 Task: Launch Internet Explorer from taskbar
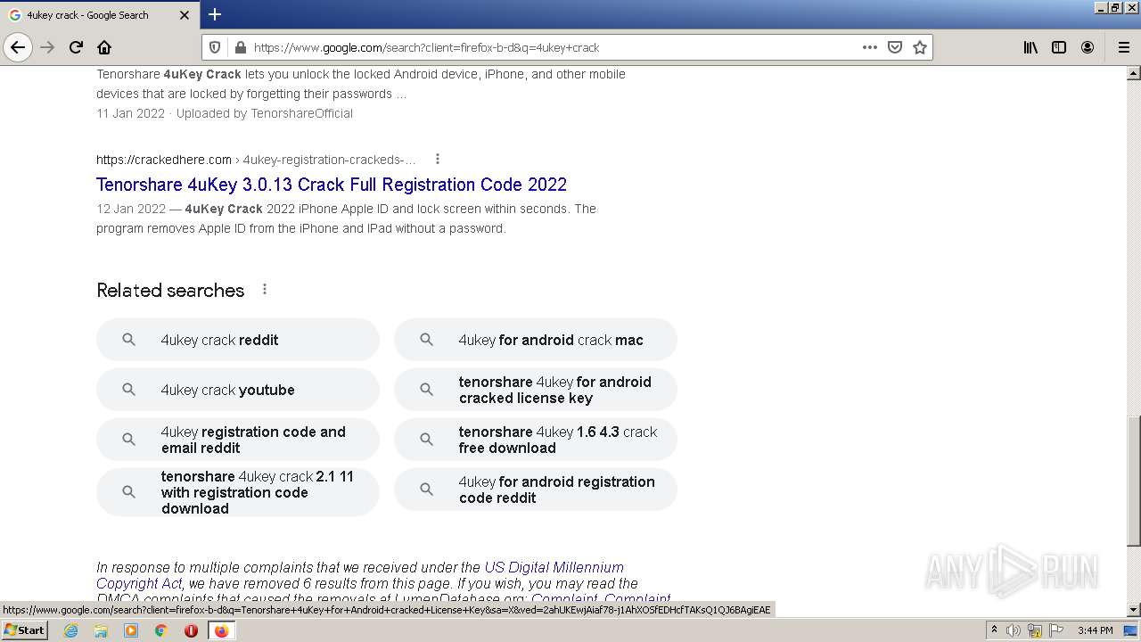71,630
